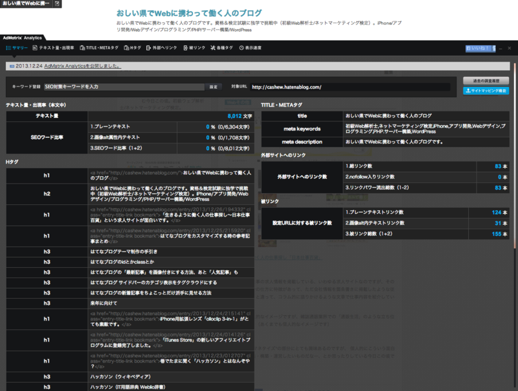518x391 pixels.
Task: Click the meta description label cell
Action: pyautogui.click(x=302, y=142)
